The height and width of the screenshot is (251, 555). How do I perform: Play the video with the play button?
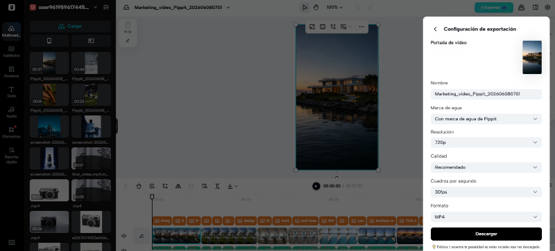[316, 186]
